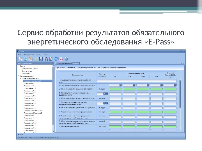Select Энергопаспорт in the tree
Image resolution: width=202 pixels, height=151 pixels.
point(27,71)
